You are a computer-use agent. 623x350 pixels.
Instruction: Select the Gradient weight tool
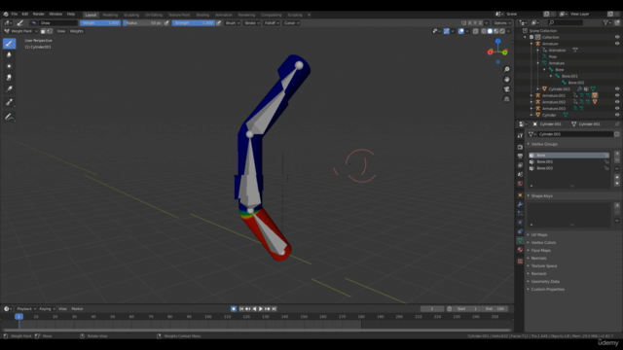9,89
